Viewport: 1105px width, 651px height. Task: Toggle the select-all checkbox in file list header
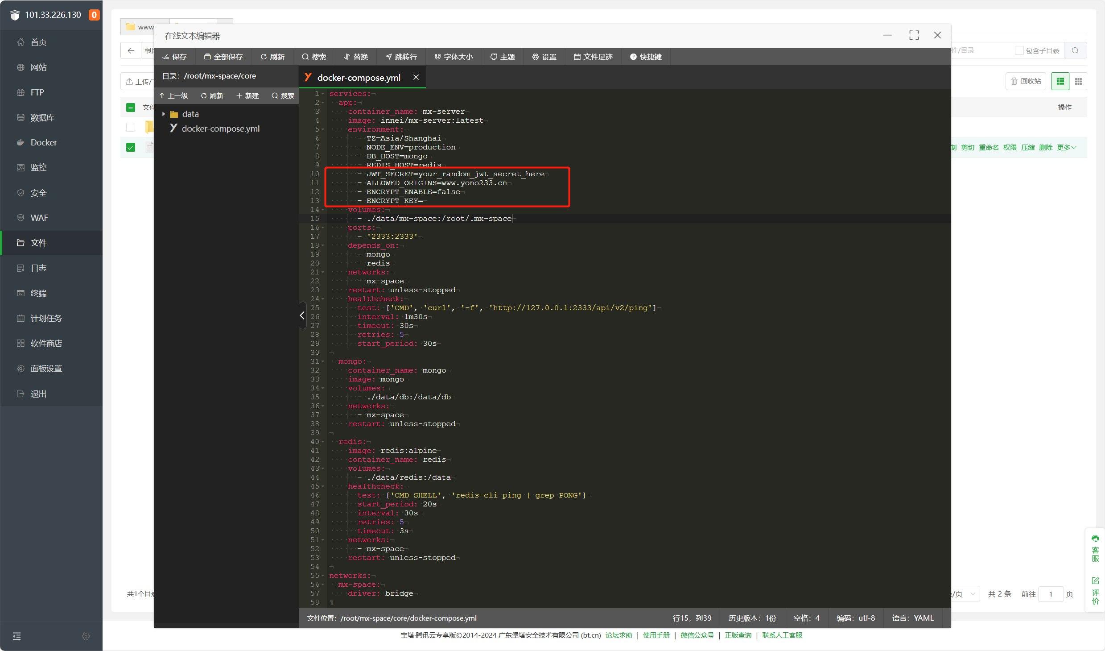coord(131,108)
